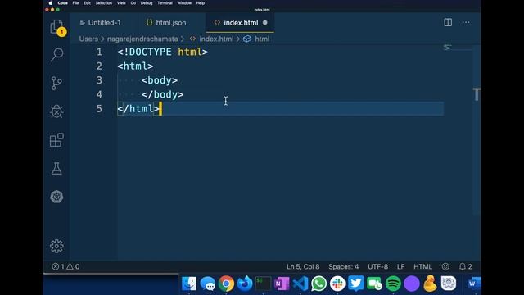Change indentation via Spaces: 4
524x295 pixels.
344,266
